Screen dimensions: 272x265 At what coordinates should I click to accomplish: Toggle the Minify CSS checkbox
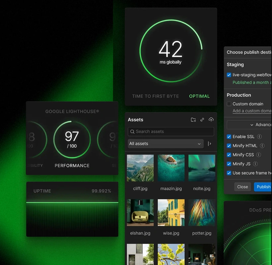pyautogui.click(x=229, y=155)
